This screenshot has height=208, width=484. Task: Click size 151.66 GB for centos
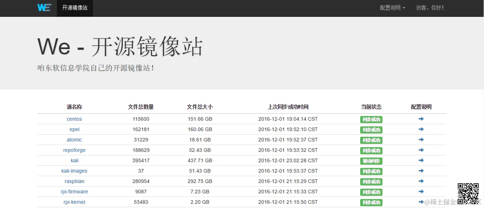(x=200, y=119)
